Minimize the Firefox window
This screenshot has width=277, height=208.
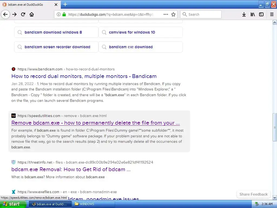(261, 4)
